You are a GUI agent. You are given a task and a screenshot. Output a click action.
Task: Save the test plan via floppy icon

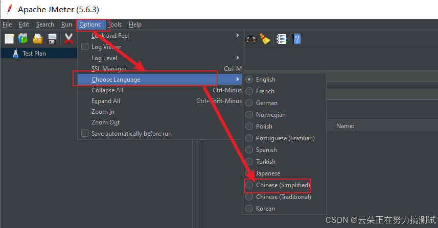click(x=52, y=39)
